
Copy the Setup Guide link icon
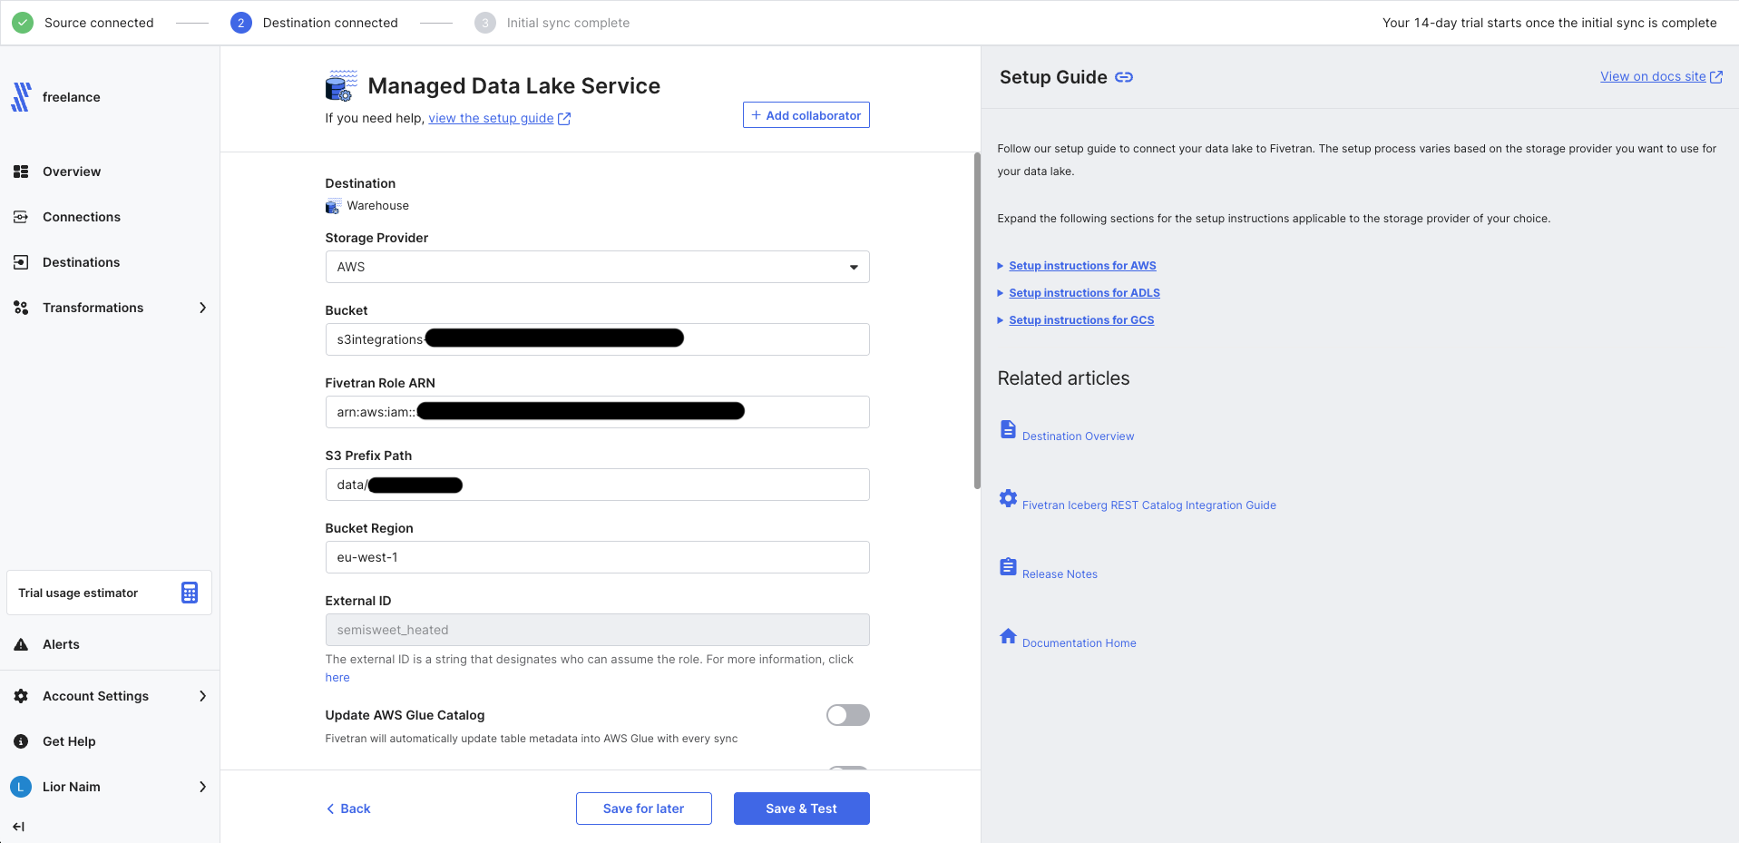pyautogui.click(x=1124, y=77)
